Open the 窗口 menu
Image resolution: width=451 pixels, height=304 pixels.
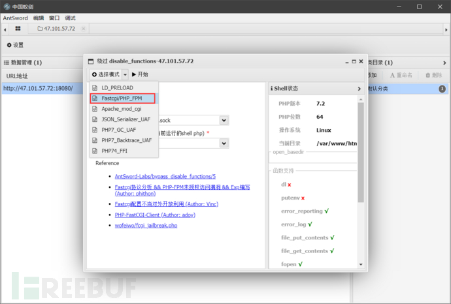[x=54, y=18]
